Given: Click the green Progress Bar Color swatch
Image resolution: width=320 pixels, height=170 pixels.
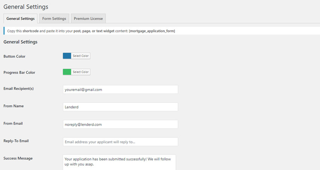Looking at the screenshot, I should point(67,72).
